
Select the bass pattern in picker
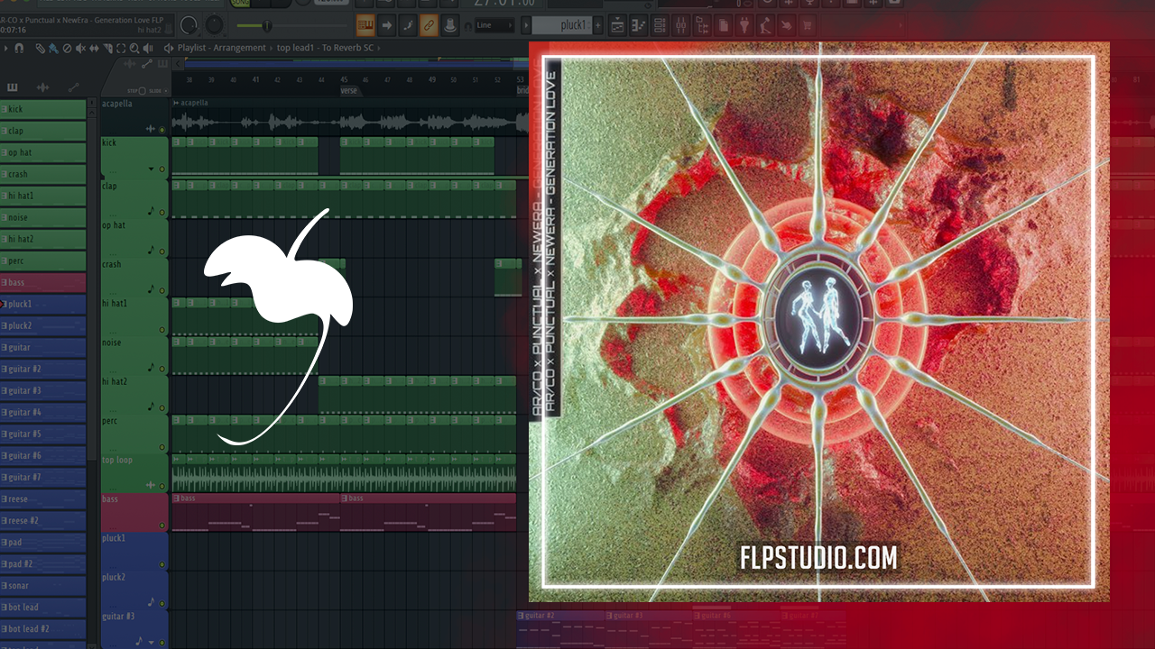tap(43, 282)
